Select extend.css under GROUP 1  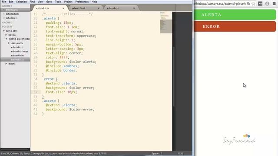click(12, 18)
